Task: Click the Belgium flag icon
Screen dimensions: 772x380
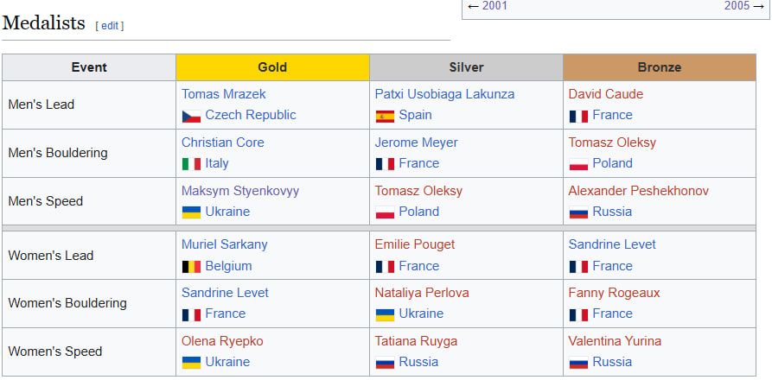Action: point(191,267)
